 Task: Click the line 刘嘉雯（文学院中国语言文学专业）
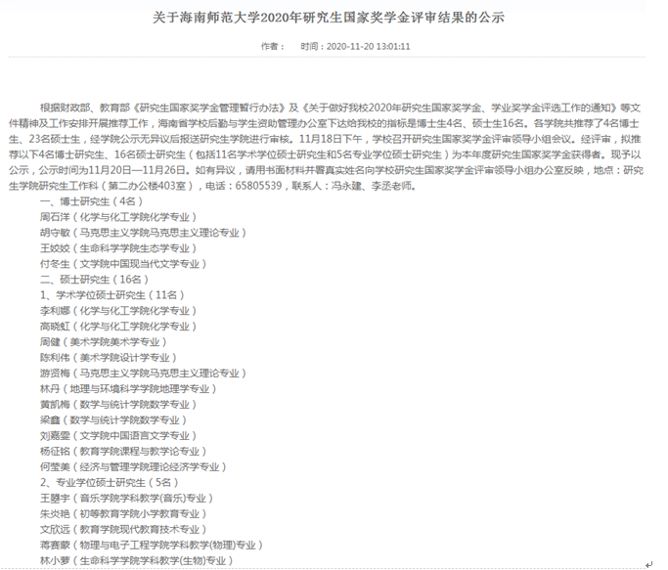(x=118, y=436)
